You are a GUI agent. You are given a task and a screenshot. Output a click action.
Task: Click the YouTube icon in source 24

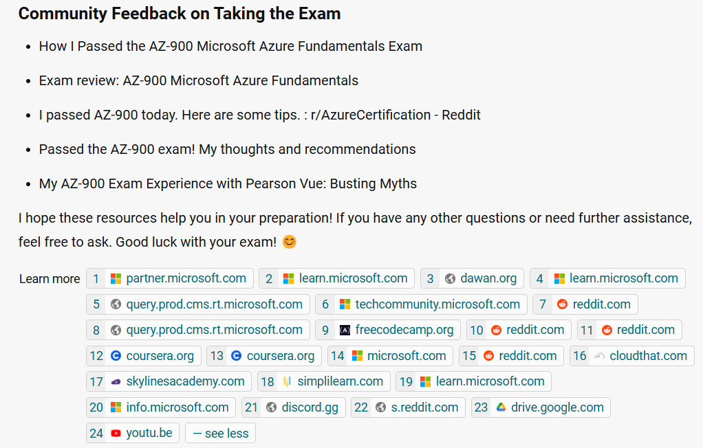point(116,434)
